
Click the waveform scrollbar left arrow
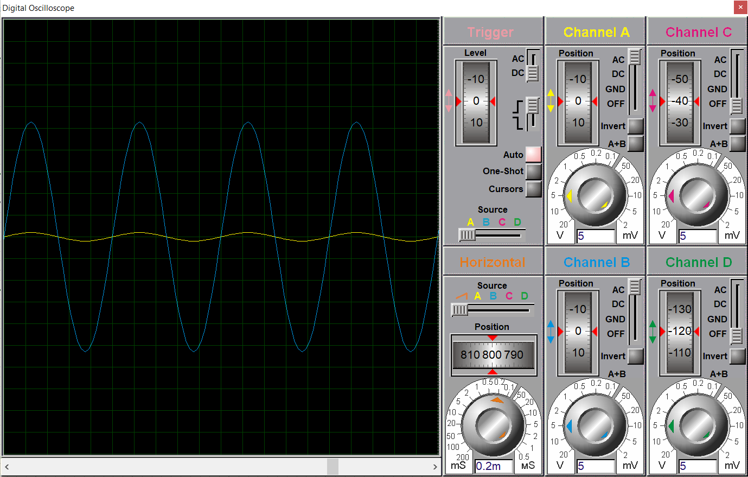[7, 467]
